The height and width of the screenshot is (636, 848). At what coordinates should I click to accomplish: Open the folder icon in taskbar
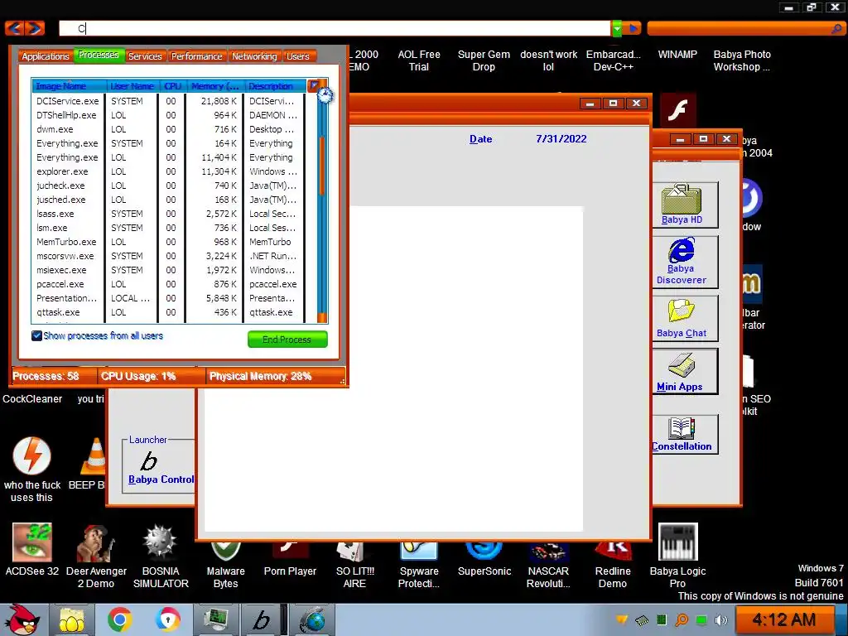(x=72, y=619)
